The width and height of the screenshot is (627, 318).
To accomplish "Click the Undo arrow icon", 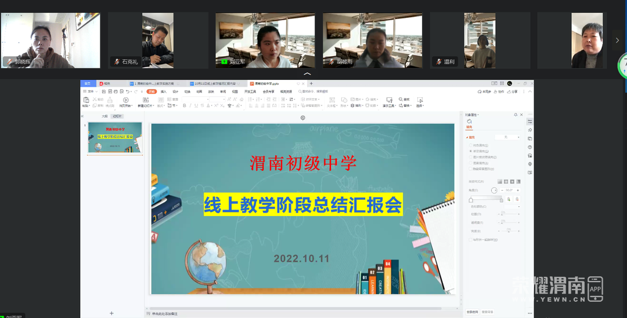I will coord(127,92).
